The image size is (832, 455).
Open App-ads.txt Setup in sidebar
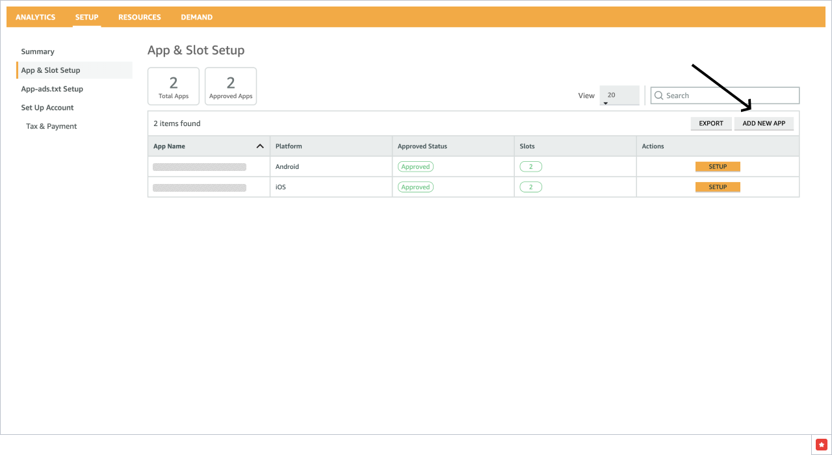click(x=52, y=89)
